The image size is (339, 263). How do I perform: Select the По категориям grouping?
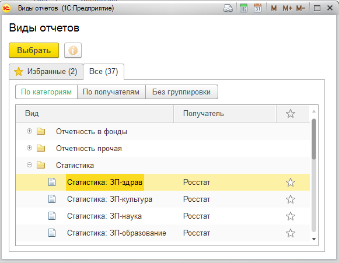click(46, 92)
